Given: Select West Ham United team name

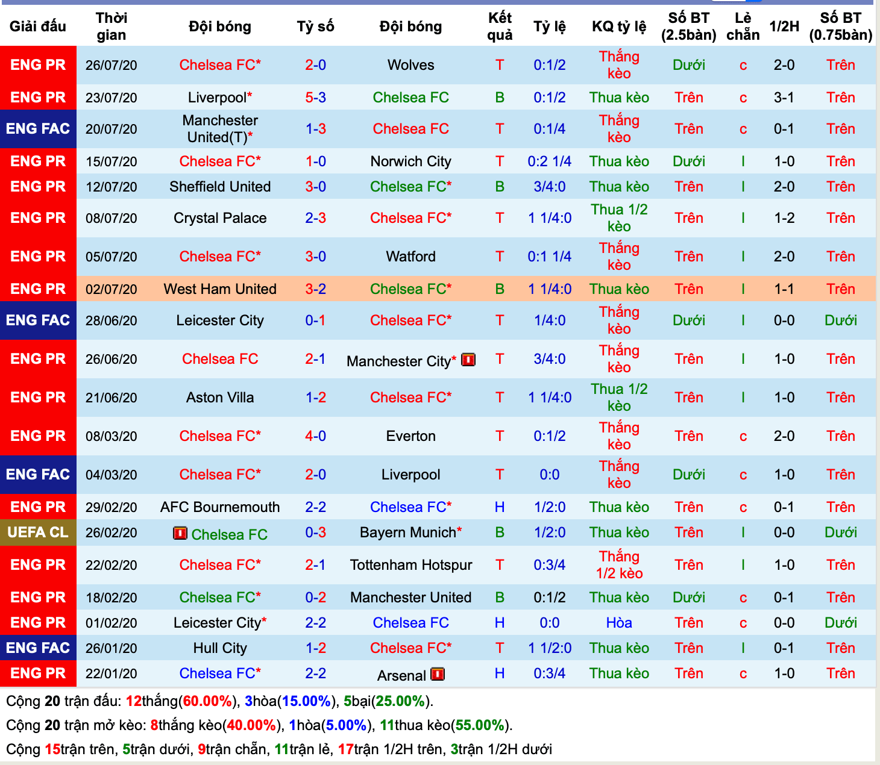Looking at the screenshot, I should tap(220, 289).
